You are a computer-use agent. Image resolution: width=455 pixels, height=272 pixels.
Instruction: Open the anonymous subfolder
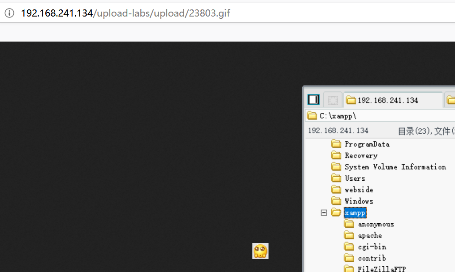(x=376, y=224)
